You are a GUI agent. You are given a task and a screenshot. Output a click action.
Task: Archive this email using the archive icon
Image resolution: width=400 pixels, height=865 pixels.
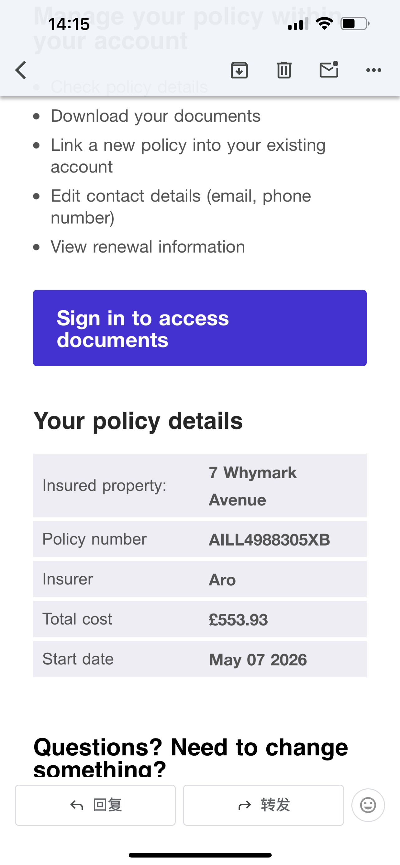click(239, 70)
